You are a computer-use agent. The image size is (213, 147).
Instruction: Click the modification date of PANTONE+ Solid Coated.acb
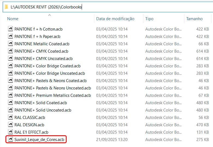[112, 103]
